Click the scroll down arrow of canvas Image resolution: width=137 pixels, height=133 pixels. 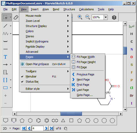point(125,110)
